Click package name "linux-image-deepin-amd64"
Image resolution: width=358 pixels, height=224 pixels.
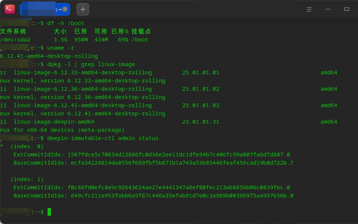[x=54, y=122]
